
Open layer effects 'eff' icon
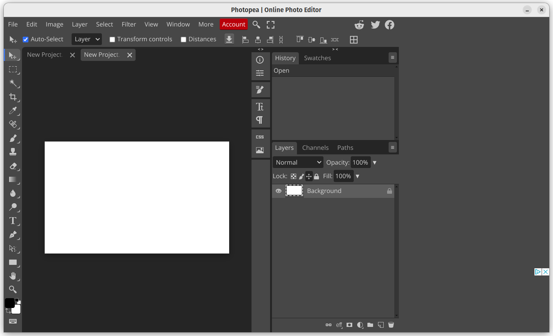click(x=339, y=325)
